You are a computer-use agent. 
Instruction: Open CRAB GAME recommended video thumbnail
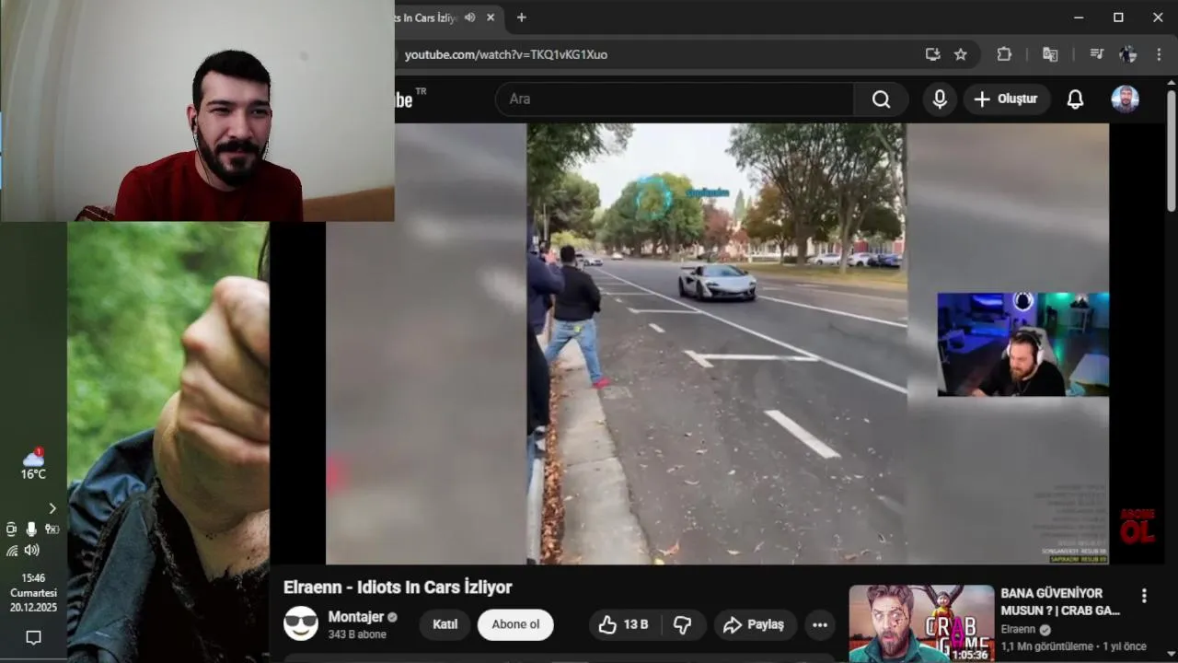pos(921,623)
